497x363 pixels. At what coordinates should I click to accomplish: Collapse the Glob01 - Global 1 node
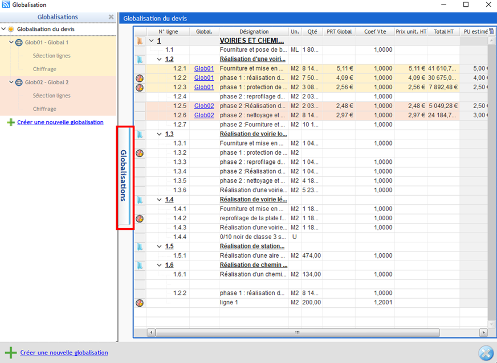[x=11, y=43]
